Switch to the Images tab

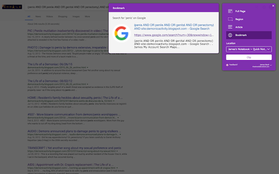point(76,17)
